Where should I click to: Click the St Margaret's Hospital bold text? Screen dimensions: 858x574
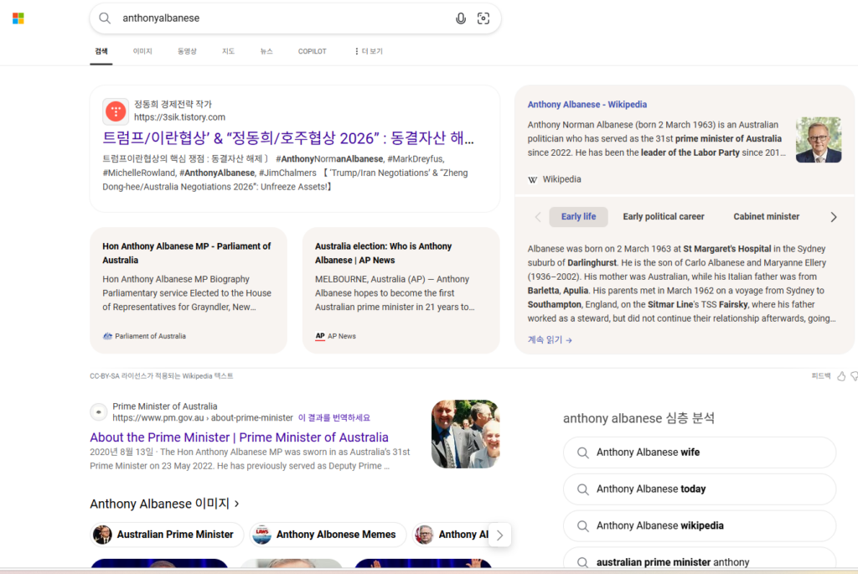click(727, 248)
